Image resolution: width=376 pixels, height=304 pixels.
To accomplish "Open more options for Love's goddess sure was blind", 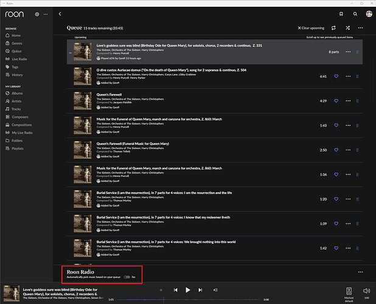I will (x=348, y=52).
